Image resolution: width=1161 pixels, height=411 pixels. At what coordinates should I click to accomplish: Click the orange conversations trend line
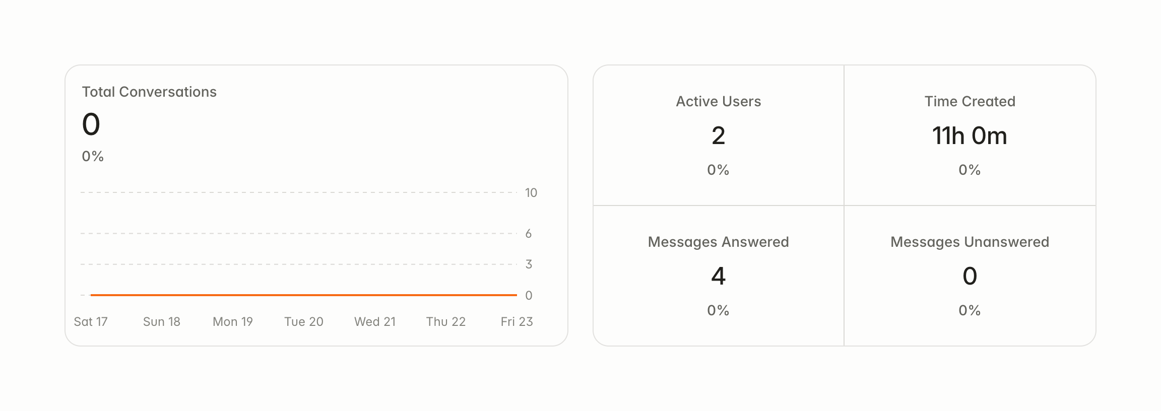click(303, 295)
